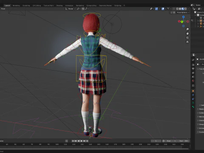Switch perspective/orthographic view button

187,42
